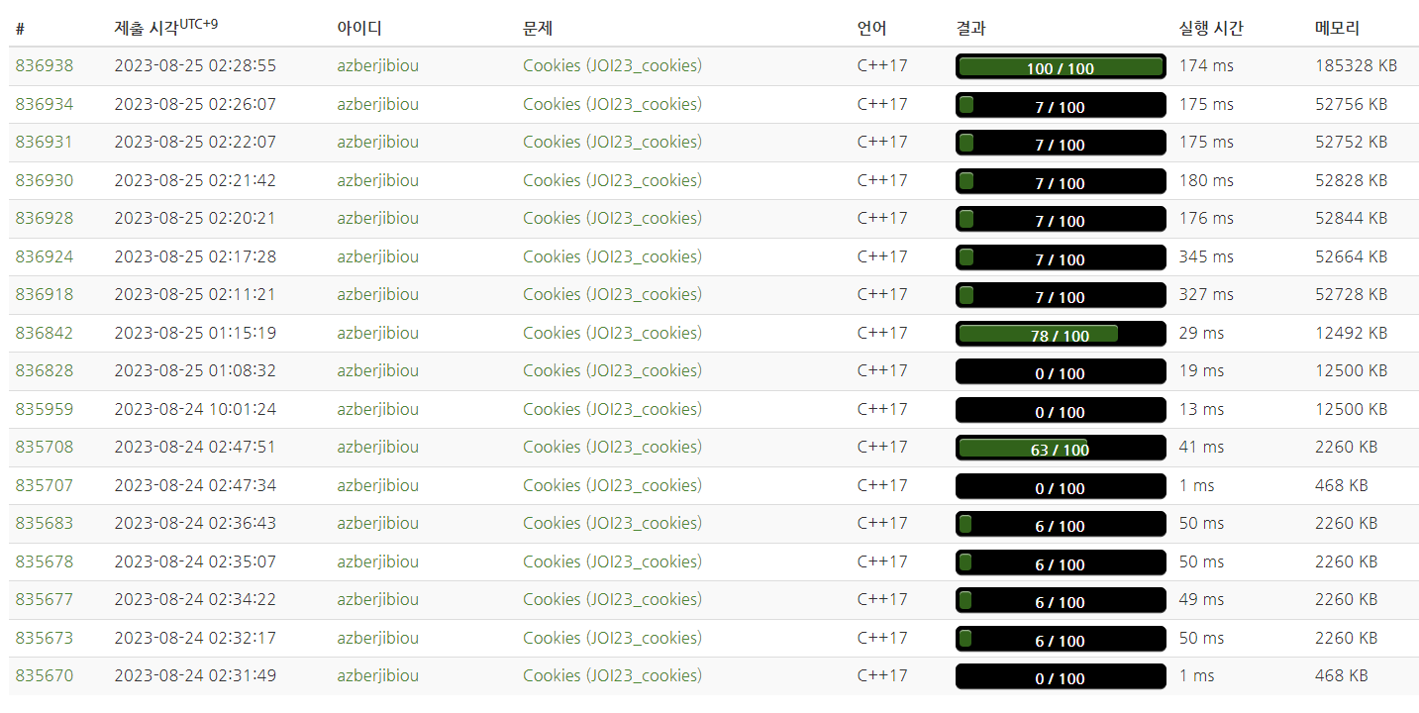Select execution time 29 ms
Image resolution: width=1419 pixels, height=713 pixels.
pos(1201,333)
